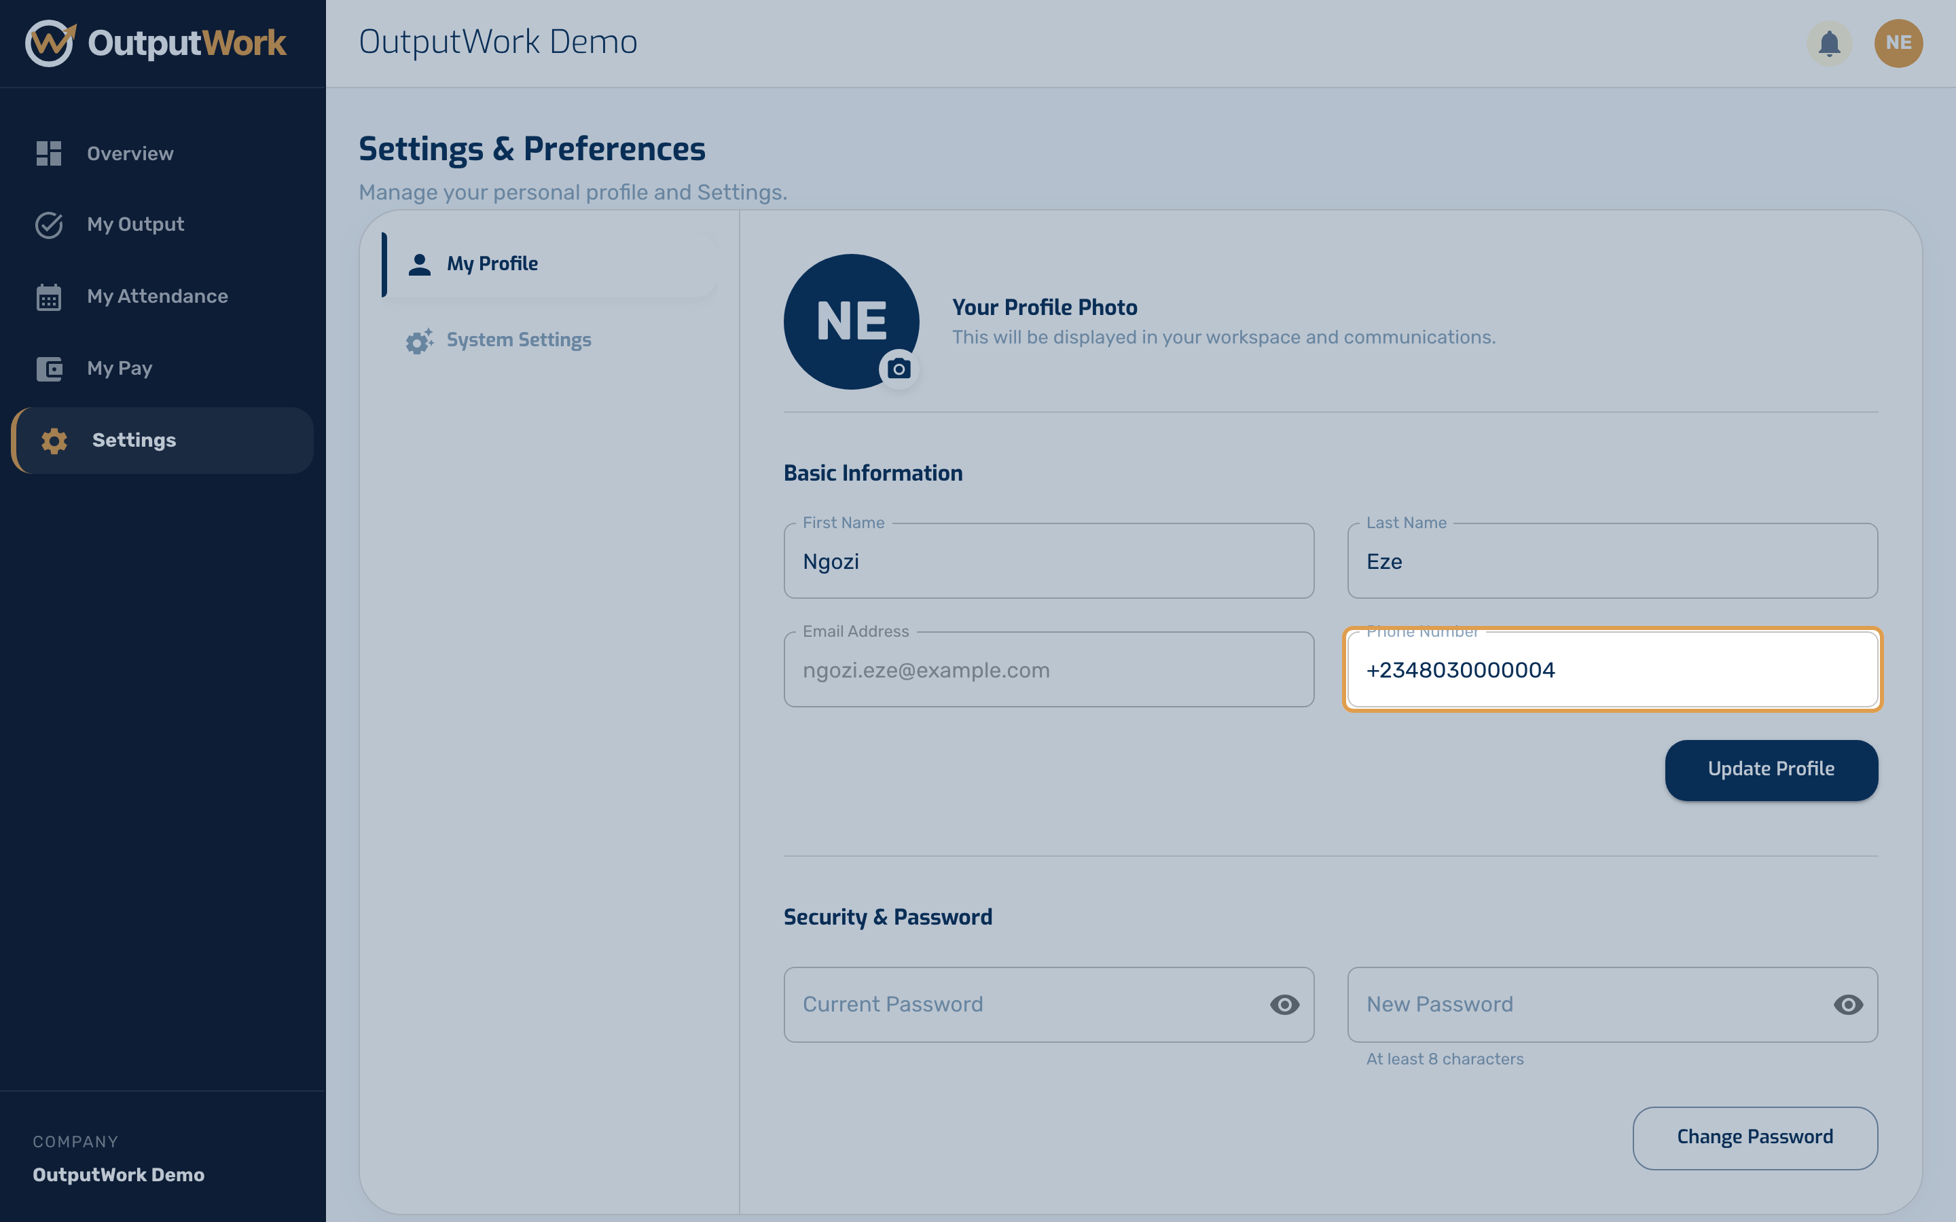
Task: Switch to System Settings tab
Action: 549,340
